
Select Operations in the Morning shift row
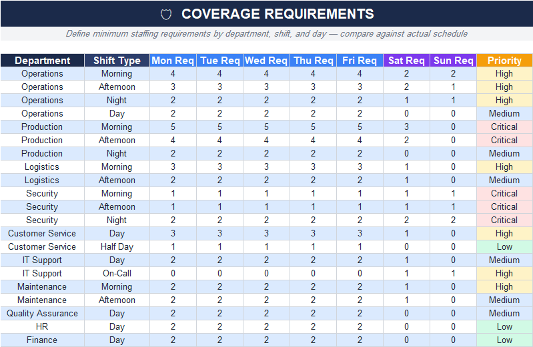(42, 74)
